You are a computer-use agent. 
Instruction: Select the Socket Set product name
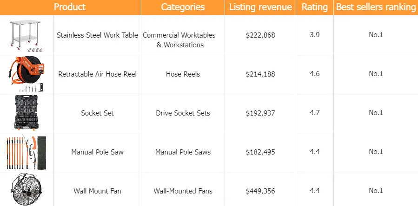tap(98, 113)
